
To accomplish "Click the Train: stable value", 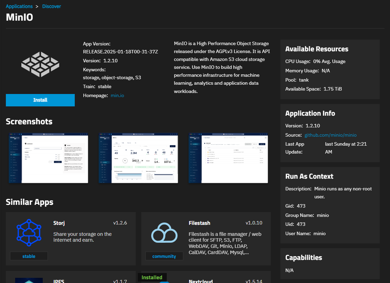I will [104, 86].
